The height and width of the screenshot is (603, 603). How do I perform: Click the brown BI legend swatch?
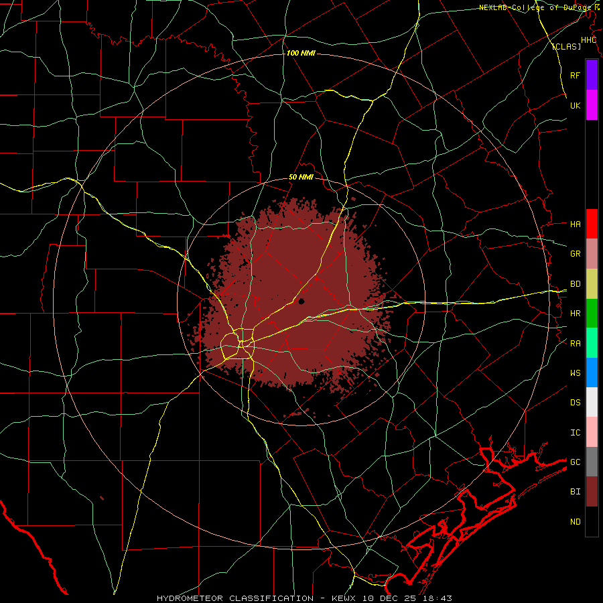pos(592,492)
